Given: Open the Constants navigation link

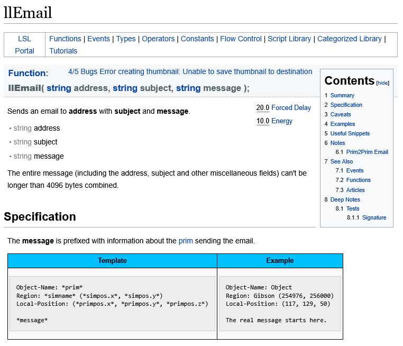Looking at the screenshot, I should click(x=197, y=39).
